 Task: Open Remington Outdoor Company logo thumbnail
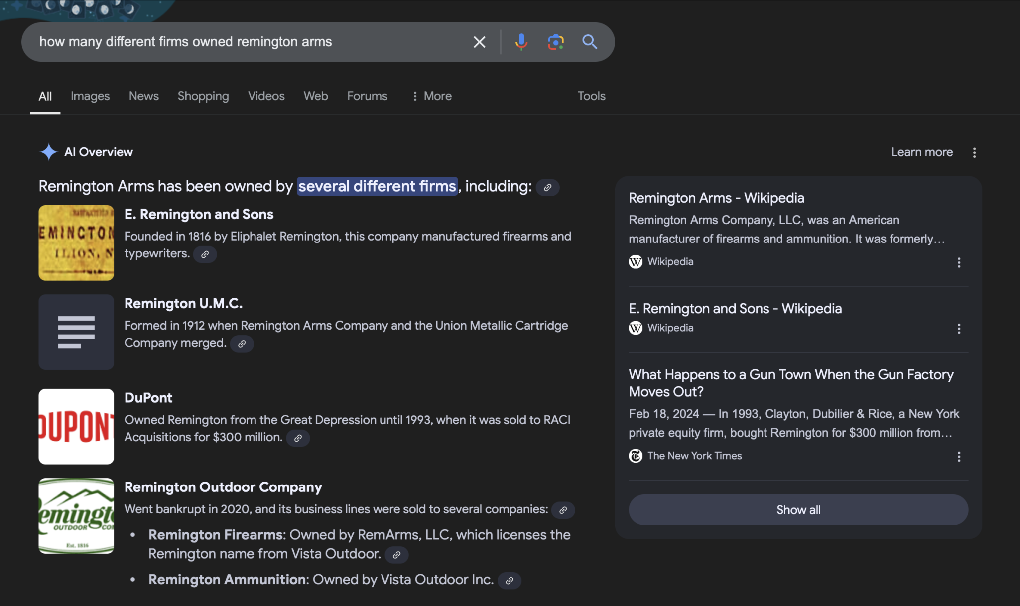(76, 516)
